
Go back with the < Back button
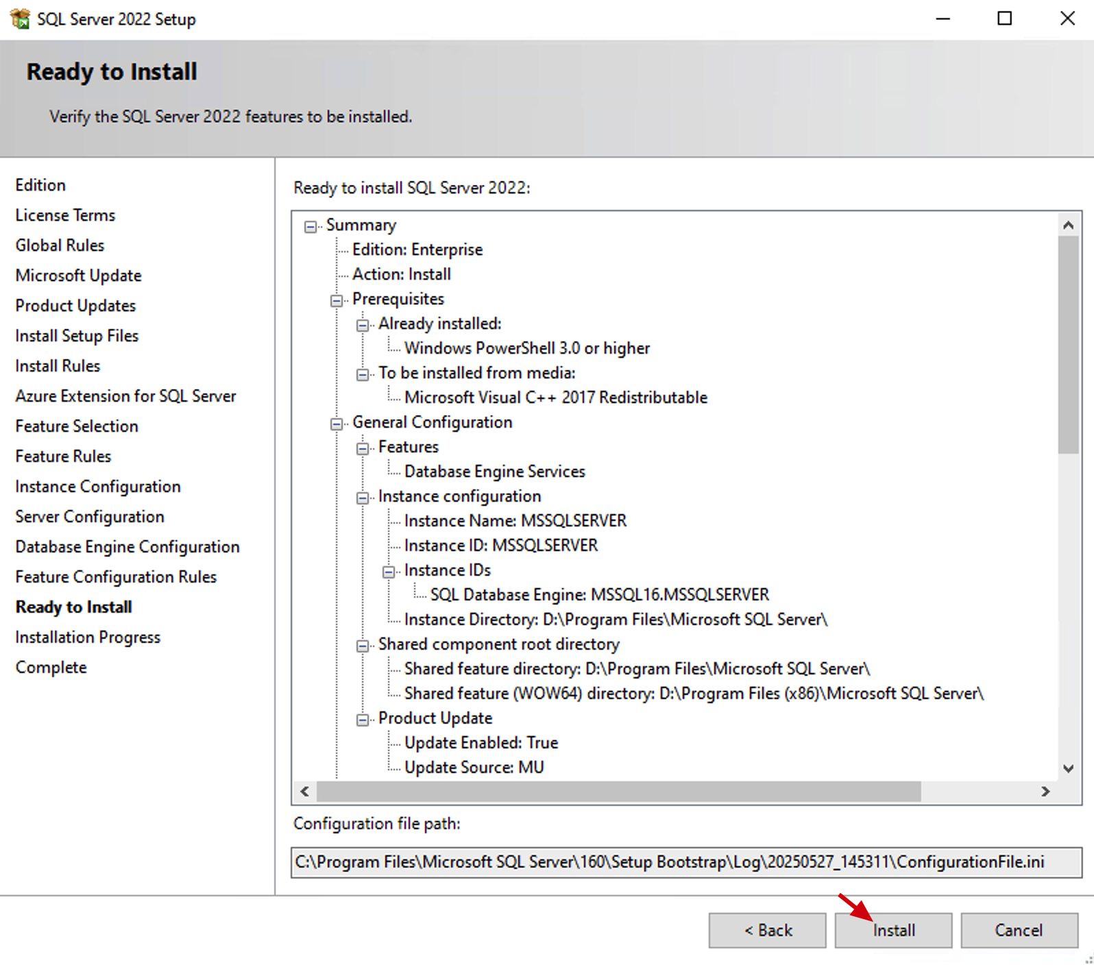point(767,930)
